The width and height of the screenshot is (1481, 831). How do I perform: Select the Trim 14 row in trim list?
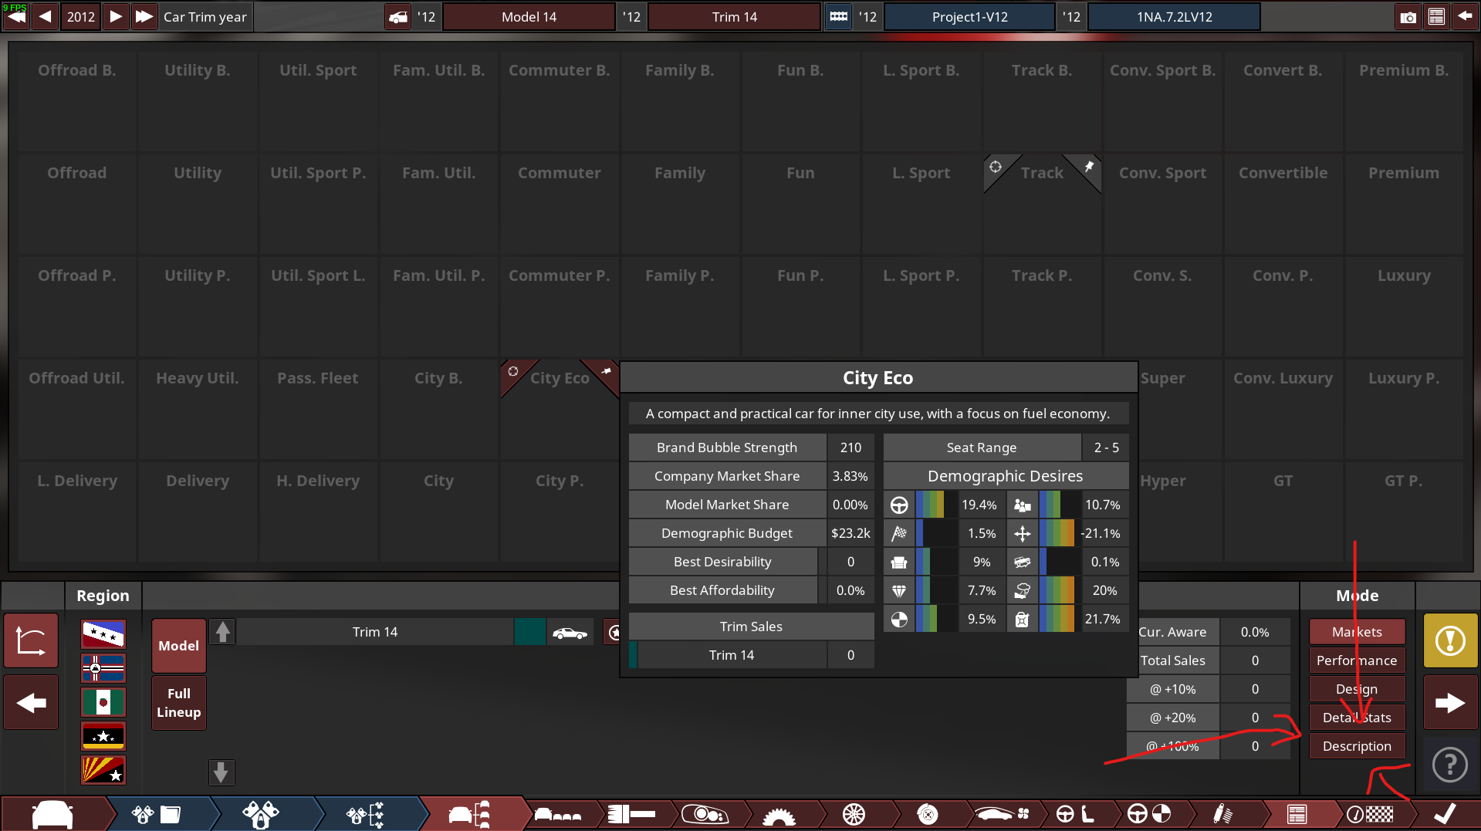375,632
